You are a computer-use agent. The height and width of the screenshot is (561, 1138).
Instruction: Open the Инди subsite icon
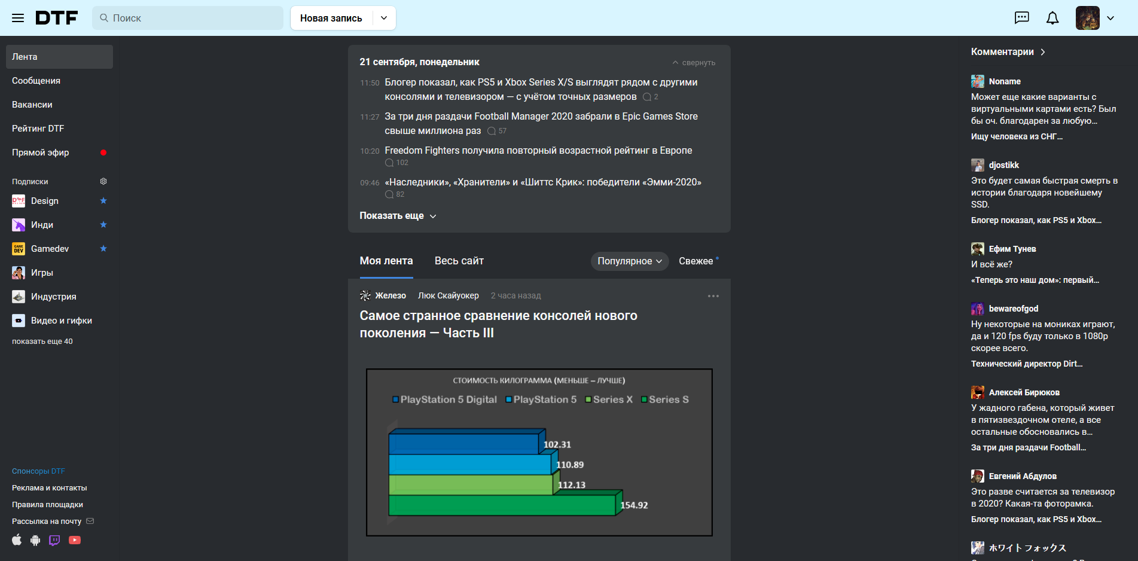click(19, 225)
